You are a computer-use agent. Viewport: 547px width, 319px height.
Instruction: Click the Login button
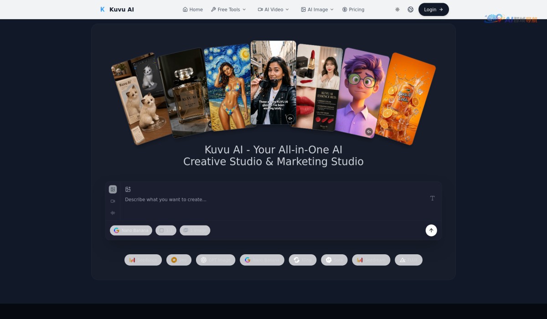pyautogui.click(x=433, y=9)
